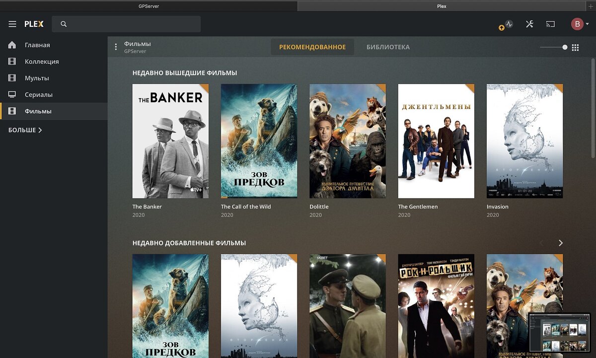
Task: Open Dolittle poster in recently released
Action: (348, 141)
